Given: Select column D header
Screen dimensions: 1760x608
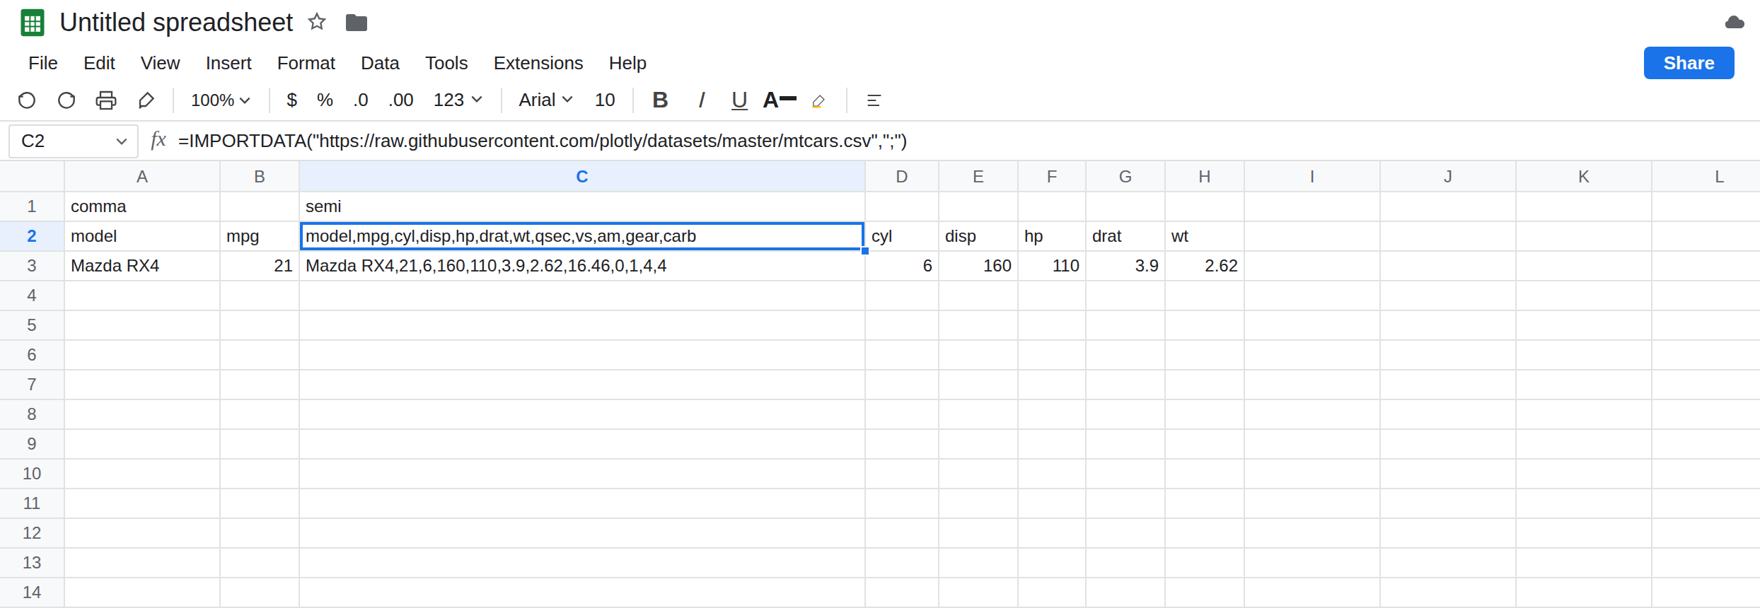Looking at the screenshot, I should click(x=902, y=177).
